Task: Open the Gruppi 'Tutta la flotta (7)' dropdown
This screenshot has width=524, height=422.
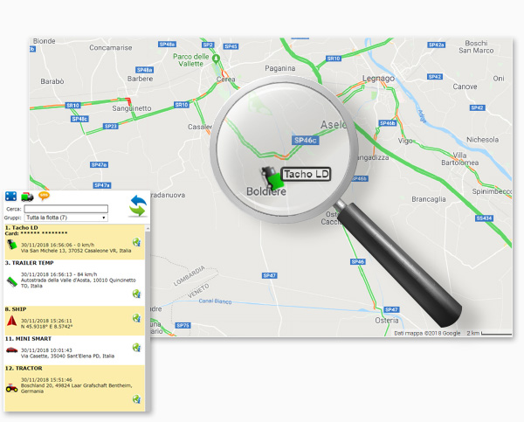Action: coord(65,218)
